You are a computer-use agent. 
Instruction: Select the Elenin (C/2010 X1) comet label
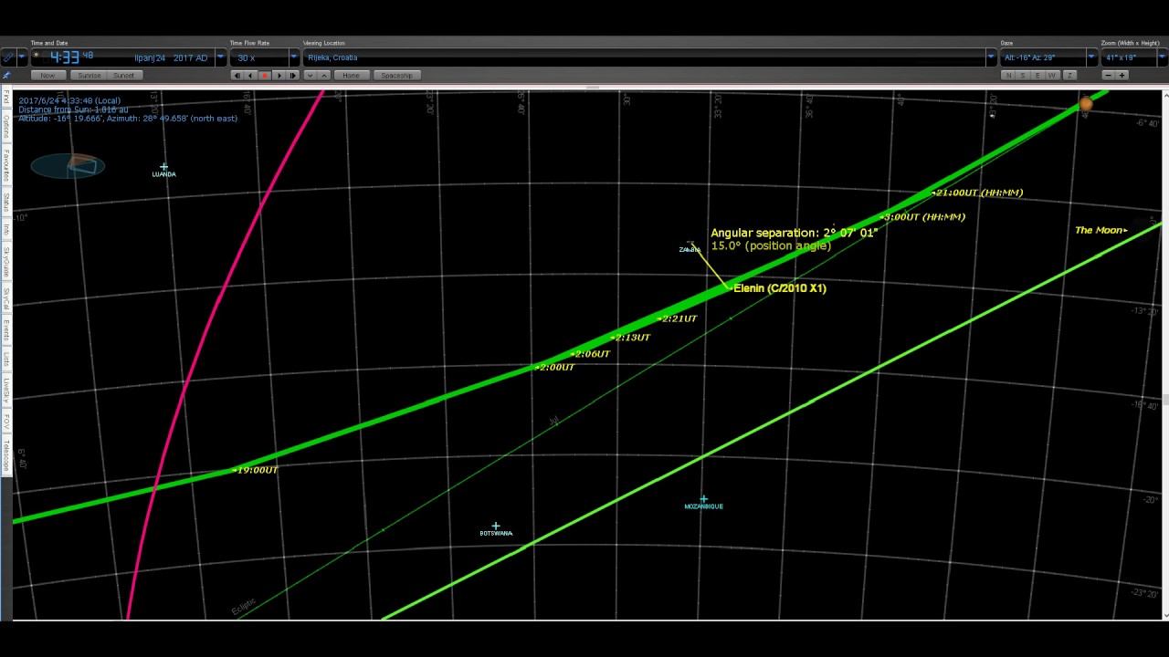coord(780,288)
